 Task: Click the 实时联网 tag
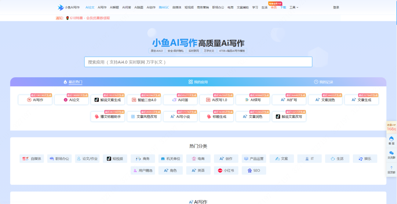[194, 51]
